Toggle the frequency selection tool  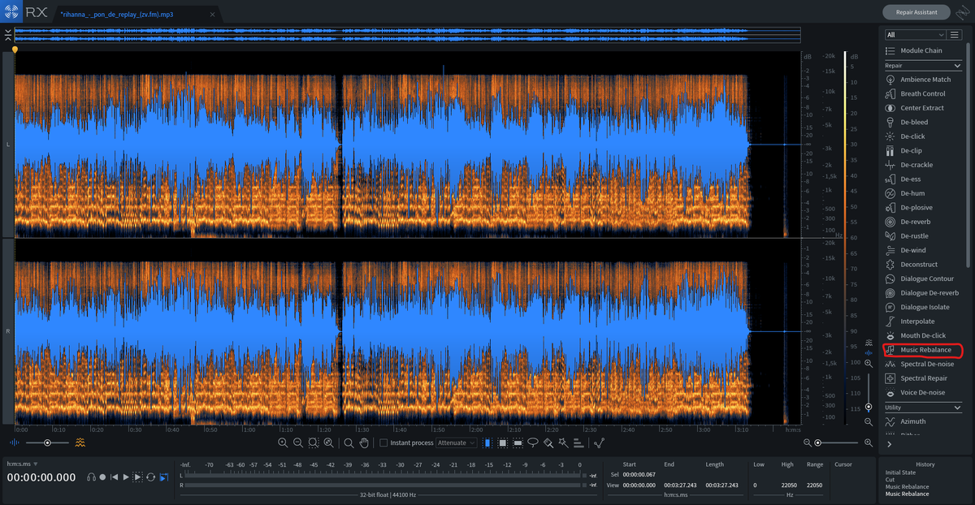pos(518,442)
